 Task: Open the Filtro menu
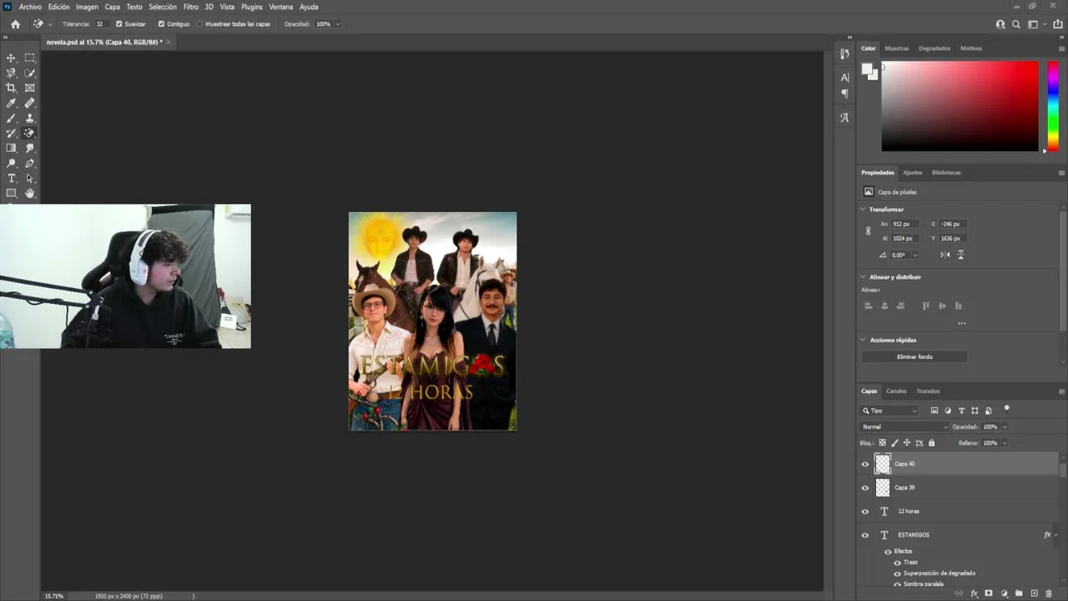pos(191,7)
